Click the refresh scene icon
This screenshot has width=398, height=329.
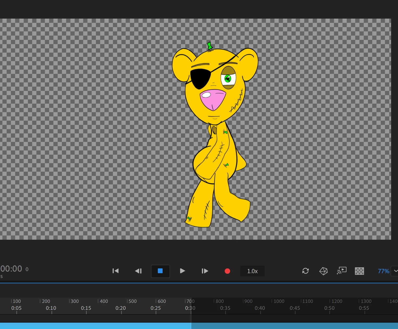(306, 271)
